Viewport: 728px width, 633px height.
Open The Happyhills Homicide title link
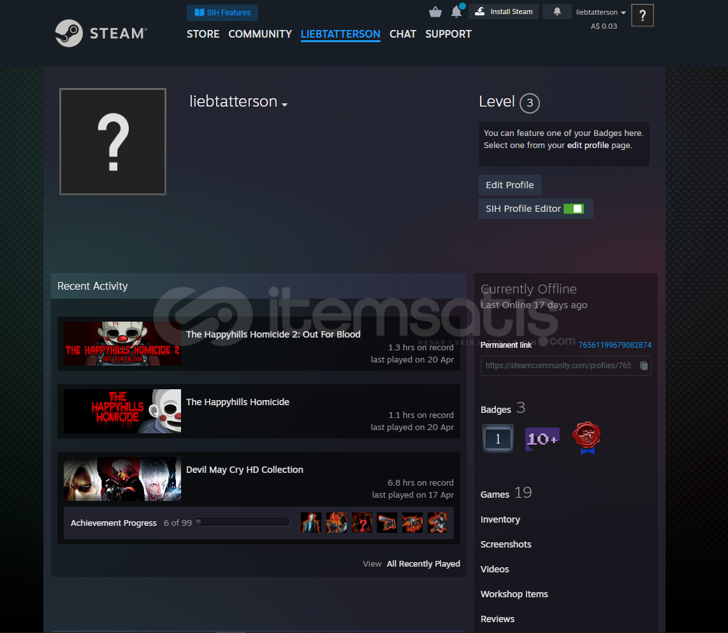point(238,402)
